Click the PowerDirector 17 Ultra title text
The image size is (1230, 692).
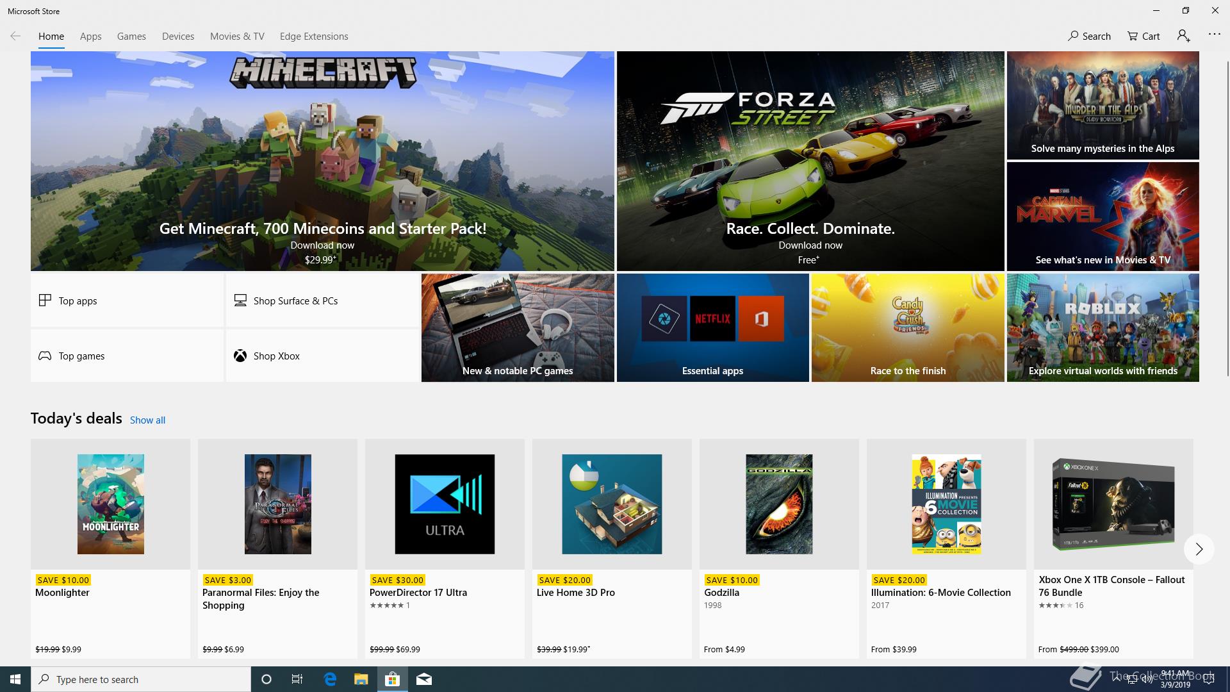pyautogui.click(x=418, y=593)
